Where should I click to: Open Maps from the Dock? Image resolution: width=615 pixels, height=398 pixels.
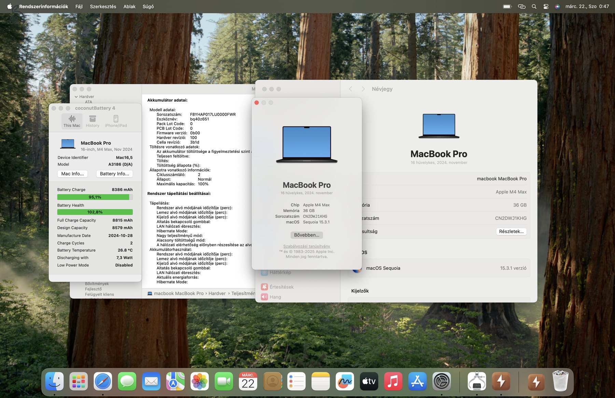176,381
